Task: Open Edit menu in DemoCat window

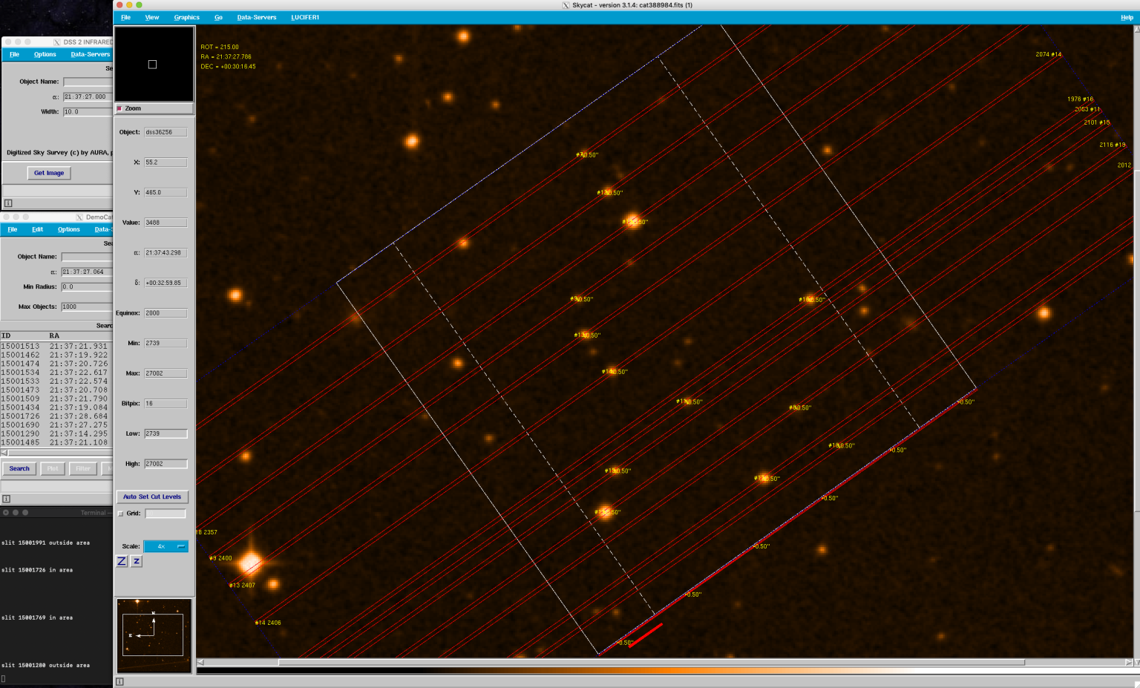Action: pos(37,229)
